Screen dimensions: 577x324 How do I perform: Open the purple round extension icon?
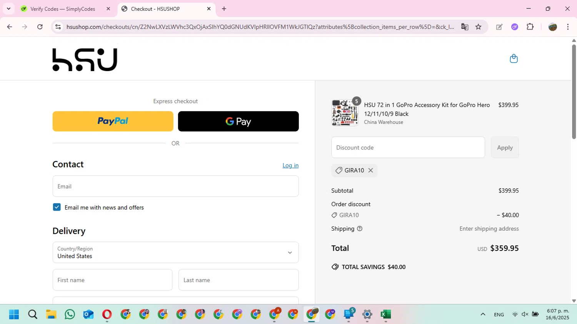point(515,27)
